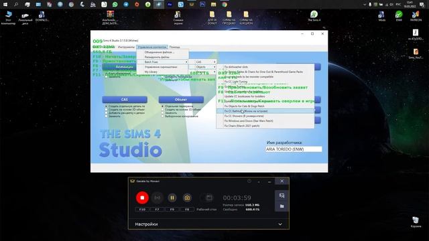This screenshot has width=429, height=241.
Task: Click the blue CAS button
Action: coord(125,100)
